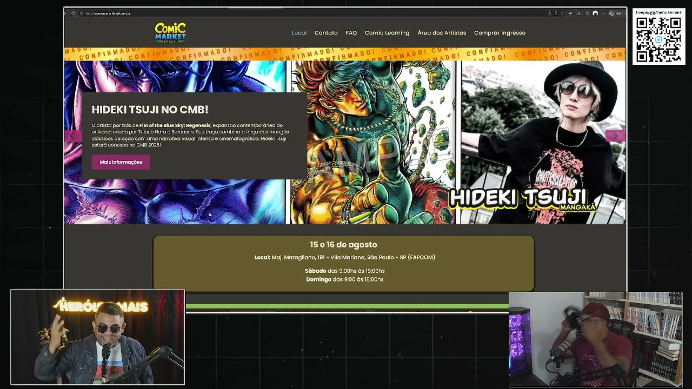692x389 pixels.
Task: Open the browser profile avatar
Action: tap(595, 13)
